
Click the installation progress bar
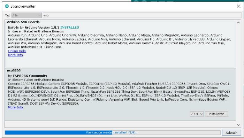[x=113, y=132]
